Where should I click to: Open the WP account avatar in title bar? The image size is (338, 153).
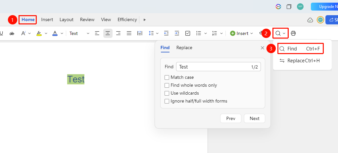(x=300, y=7)
